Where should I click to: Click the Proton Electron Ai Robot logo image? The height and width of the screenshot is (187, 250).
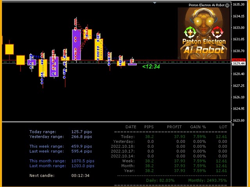[204, 34]
